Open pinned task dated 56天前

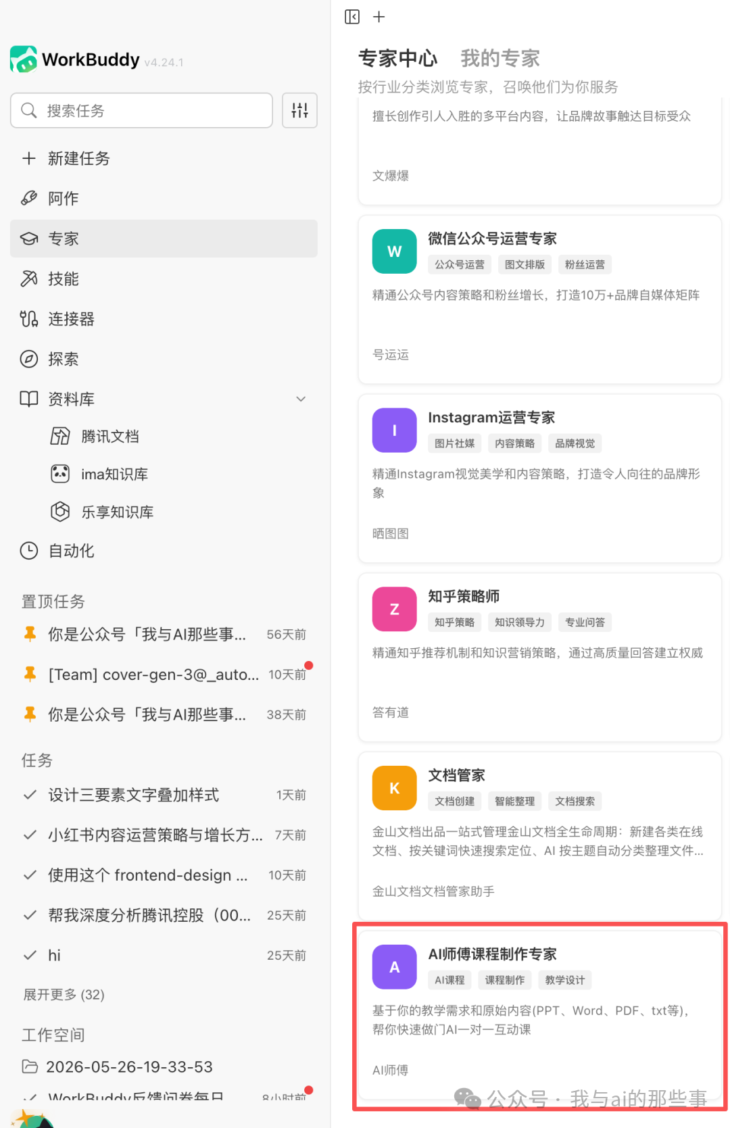(x=164, y=634)
